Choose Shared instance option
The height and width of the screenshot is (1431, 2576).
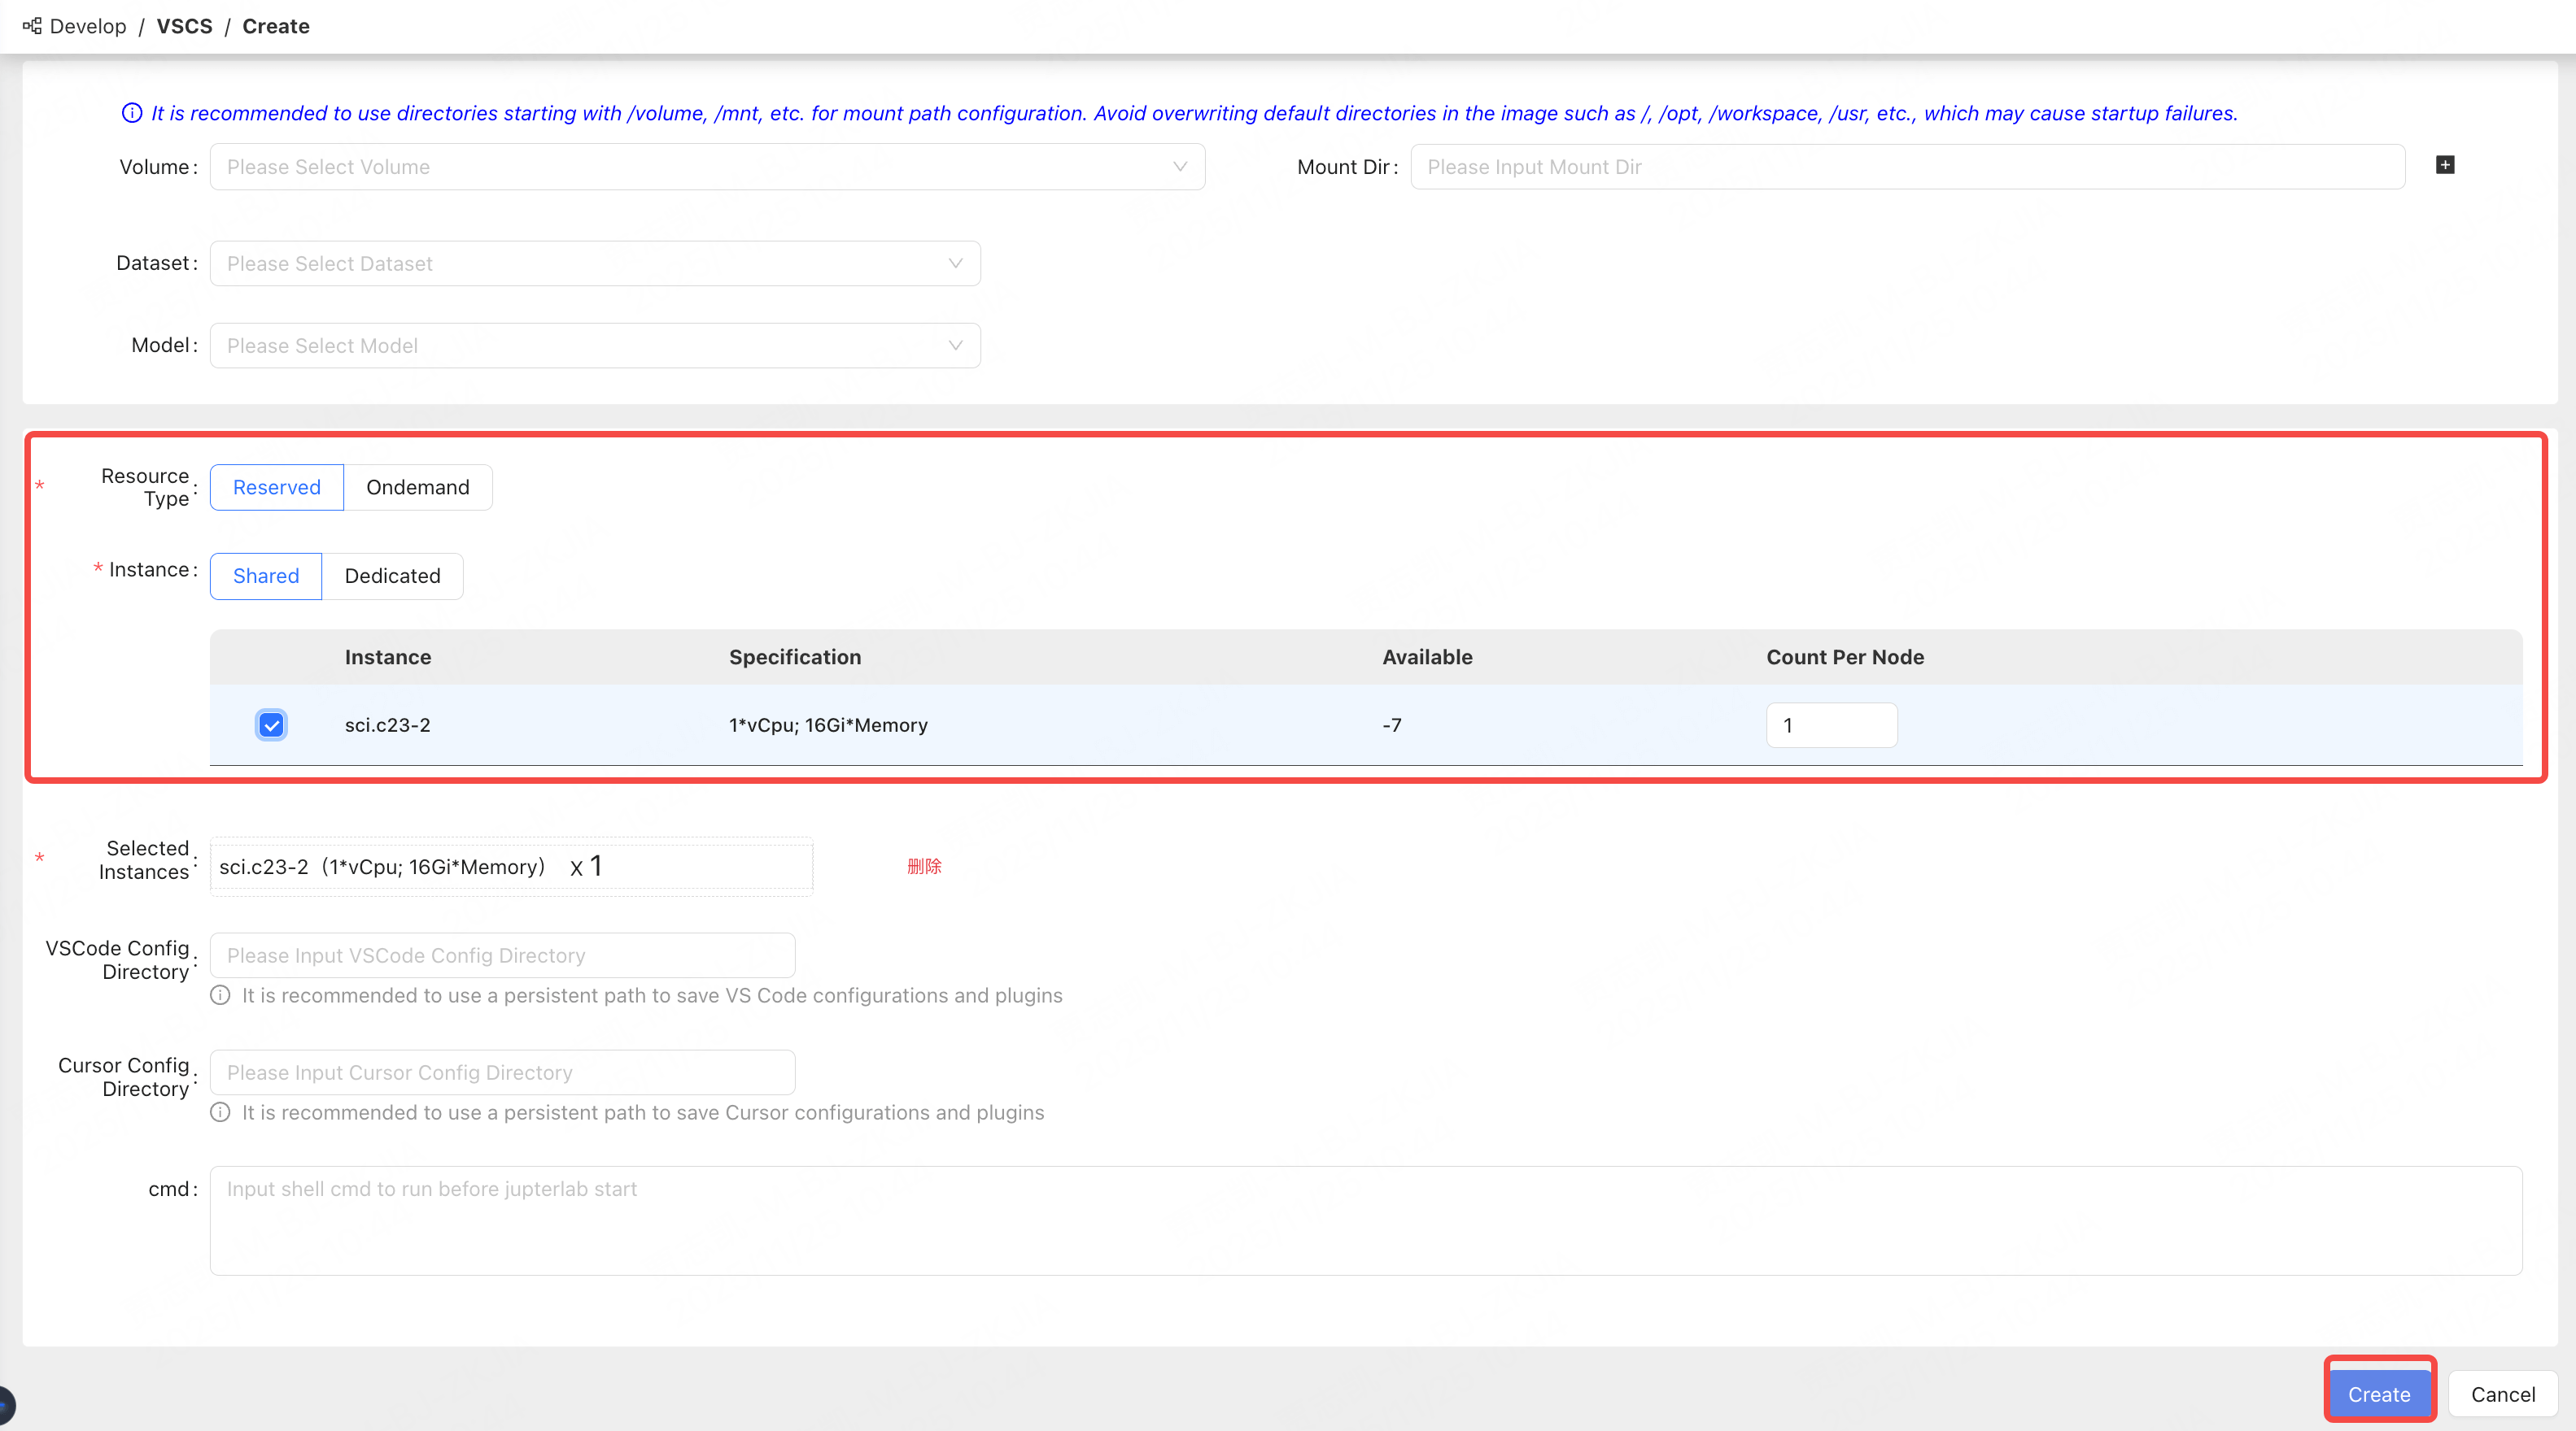(x=266, y=576)
